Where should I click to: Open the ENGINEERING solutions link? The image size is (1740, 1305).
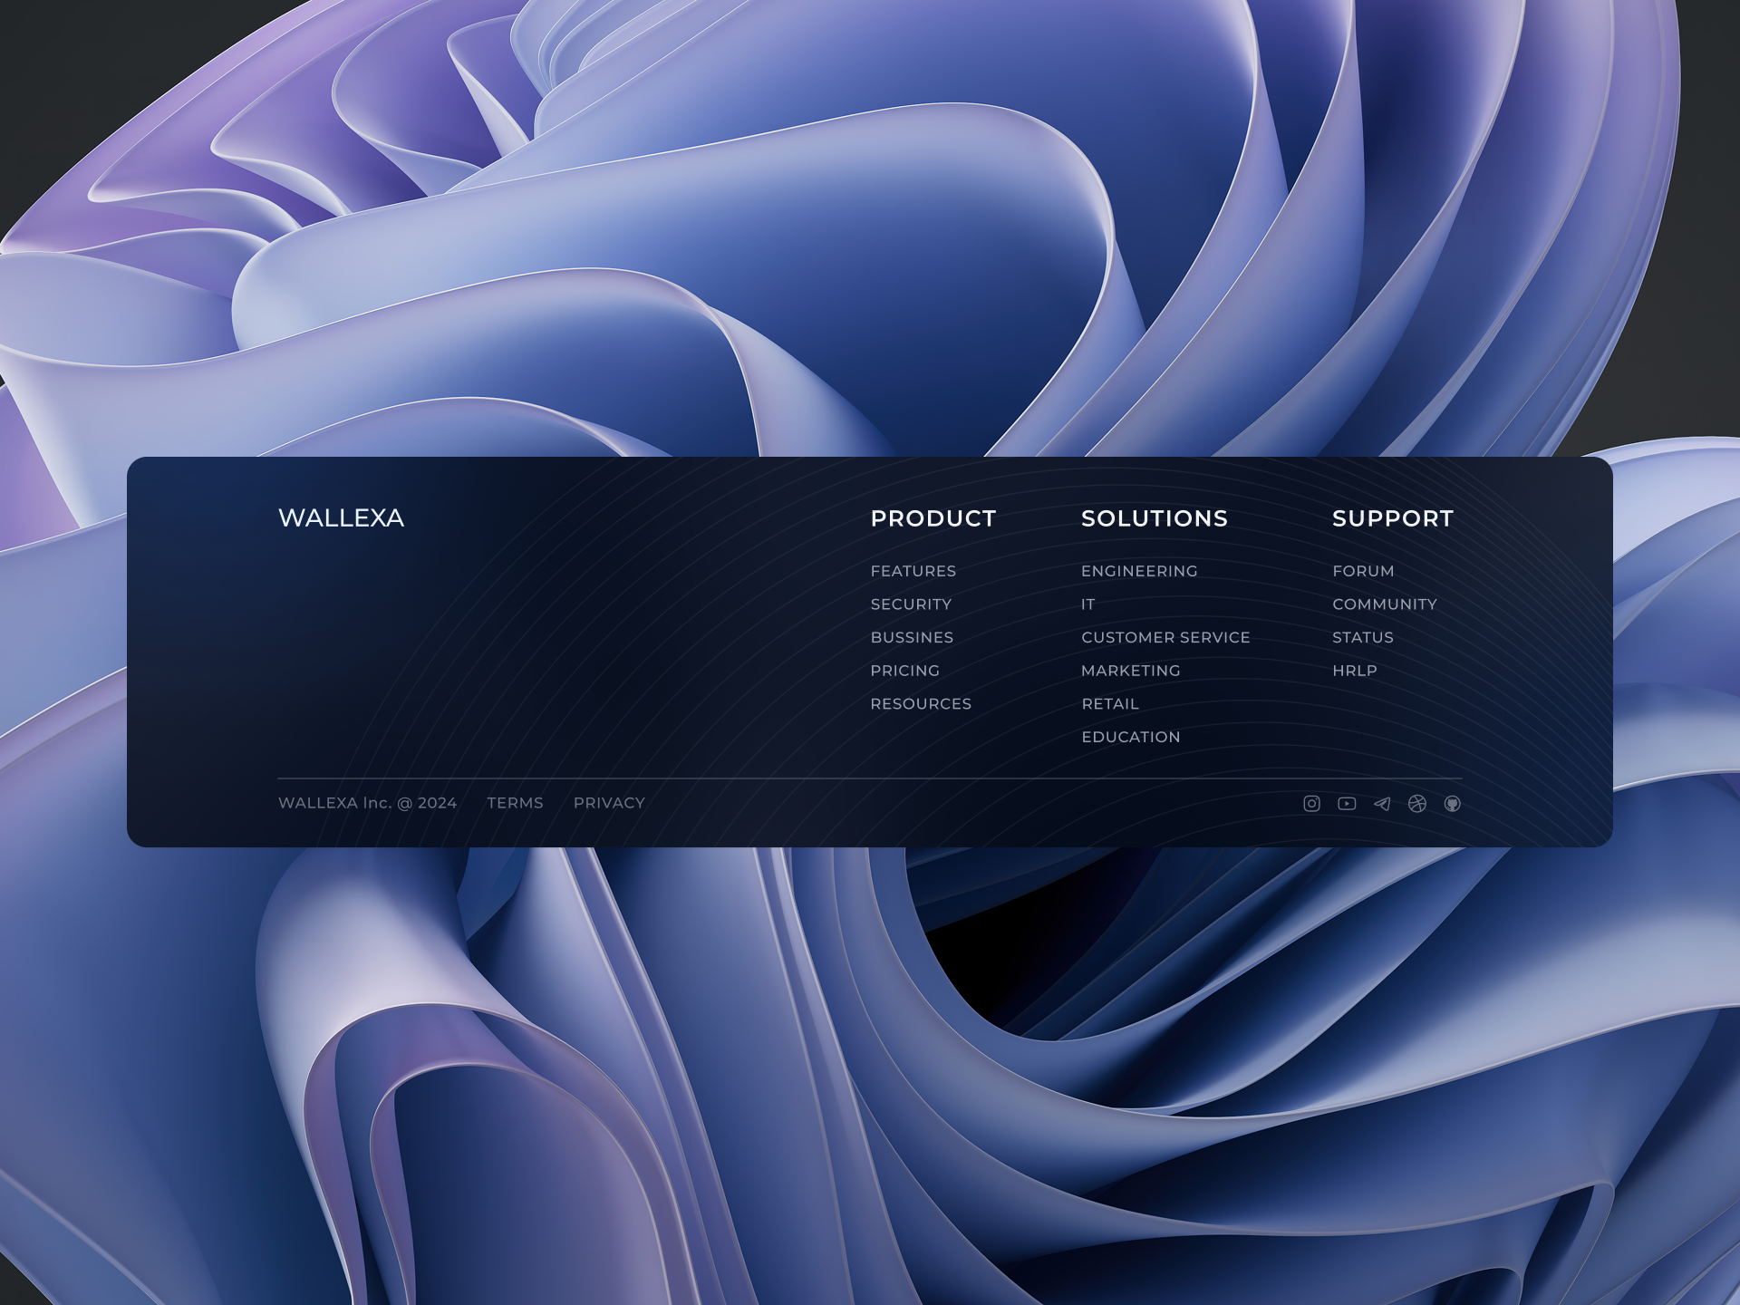[1139, 571]
